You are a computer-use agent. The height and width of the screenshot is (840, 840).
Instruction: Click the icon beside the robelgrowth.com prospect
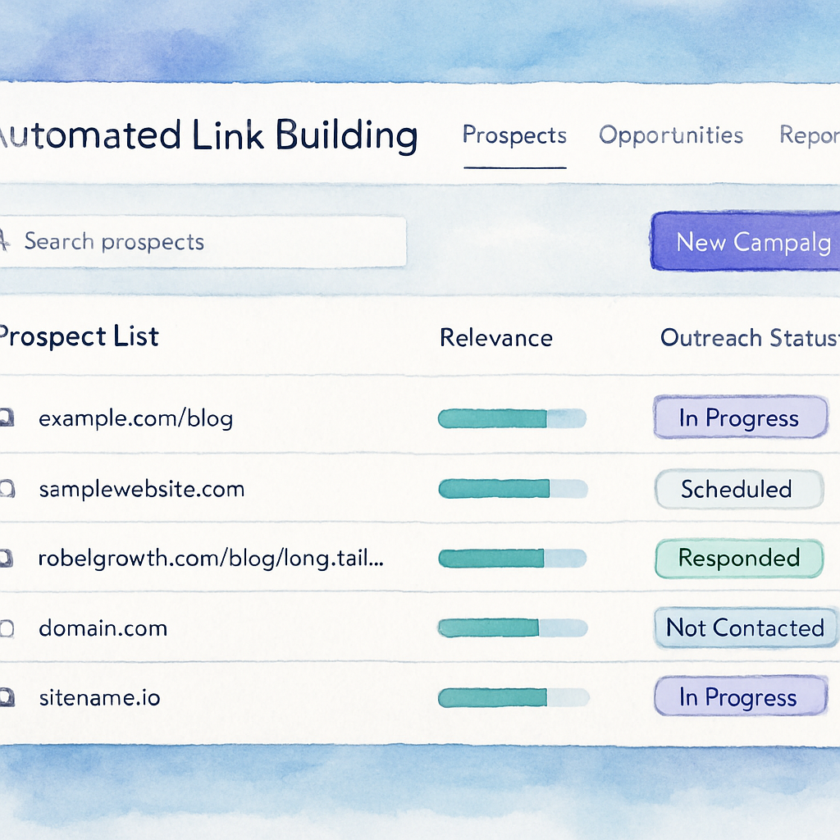tap(8, 558)
